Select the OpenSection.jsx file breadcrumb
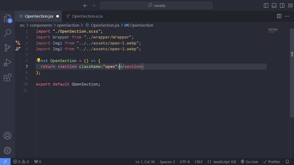Screen dimensions: 294x165 click(x=103, y=25)
